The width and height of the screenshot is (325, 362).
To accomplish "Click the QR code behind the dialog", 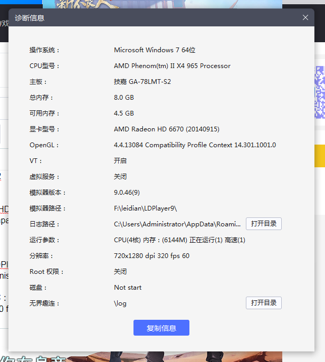I will (320, 92).
